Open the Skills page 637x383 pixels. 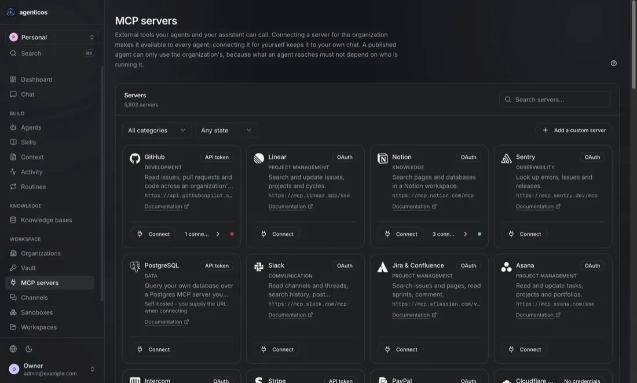tap(50, 143)
